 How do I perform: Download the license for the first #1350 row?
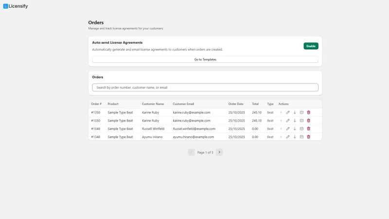(295, 112)
